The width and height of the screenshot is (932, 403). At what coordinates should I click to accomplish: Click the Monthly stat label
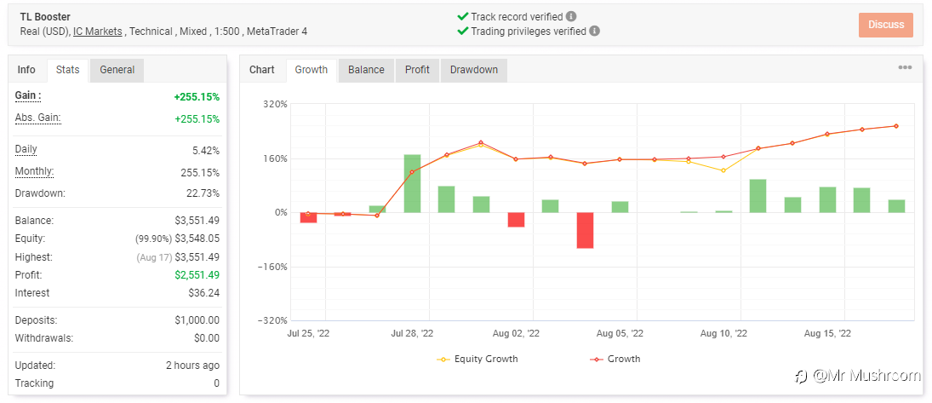point(34,171)
